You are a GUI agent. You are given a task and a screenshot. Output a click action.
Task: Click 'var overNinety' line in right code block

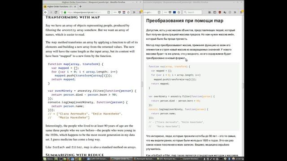pyautogui.click(x=182, y=97)
